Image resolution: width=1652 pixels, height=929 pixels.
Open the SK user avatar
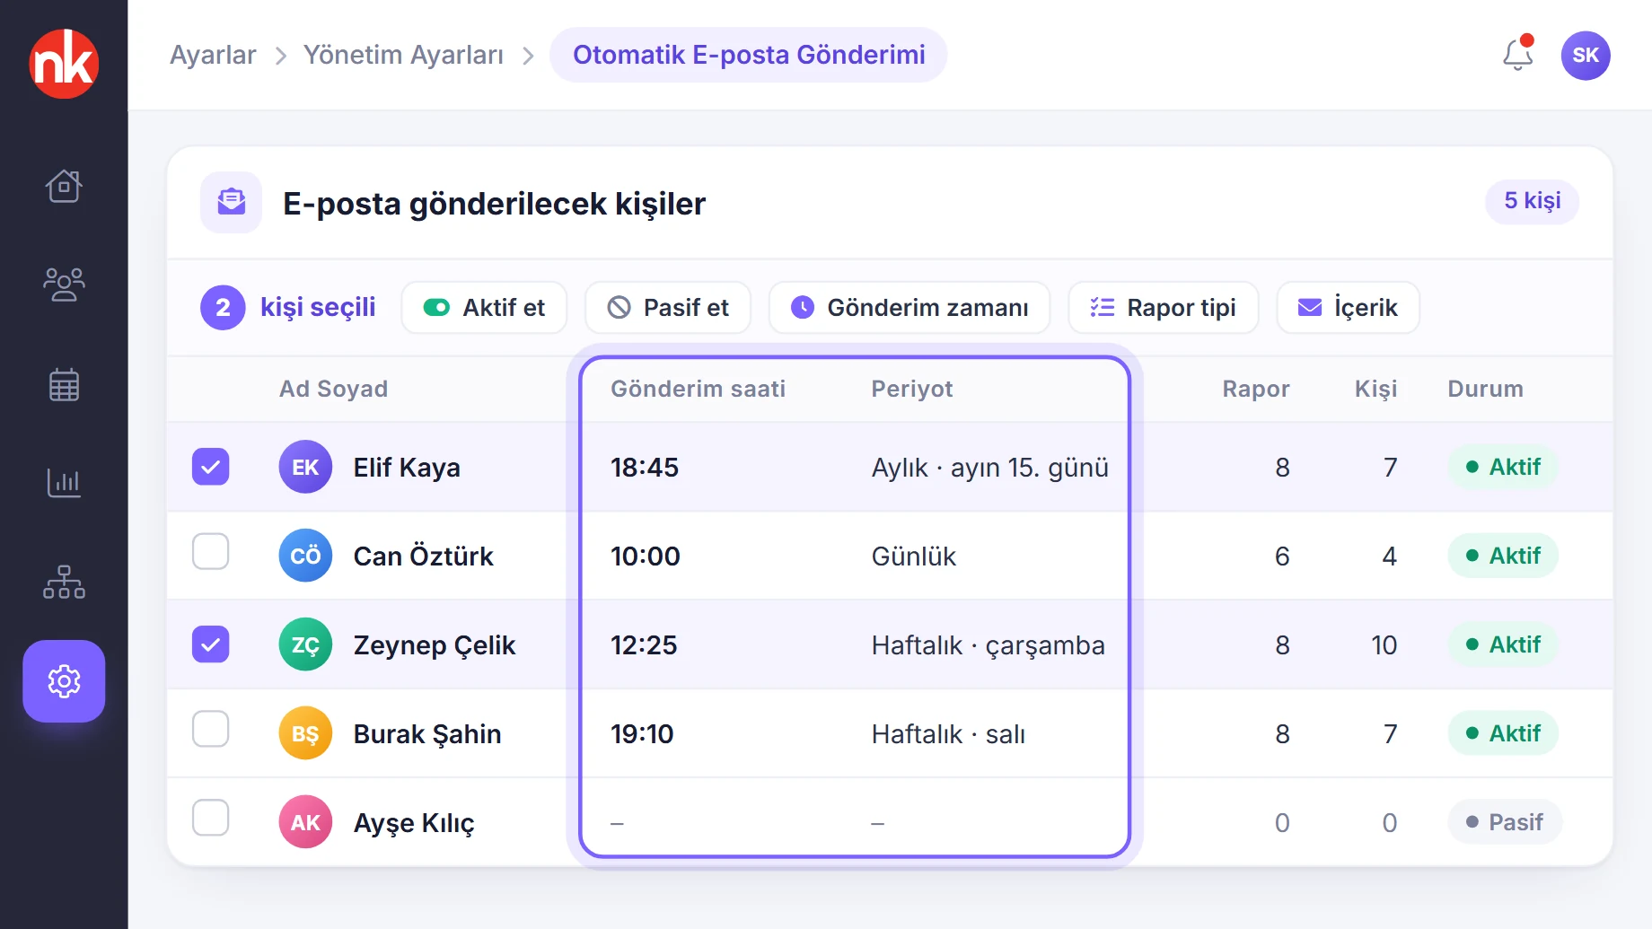click(x=1586, y=56)
